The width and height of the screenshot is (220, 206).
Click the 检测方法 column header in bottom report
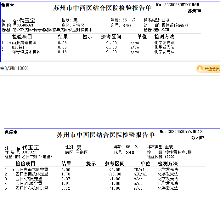click(x=168, y=163)
